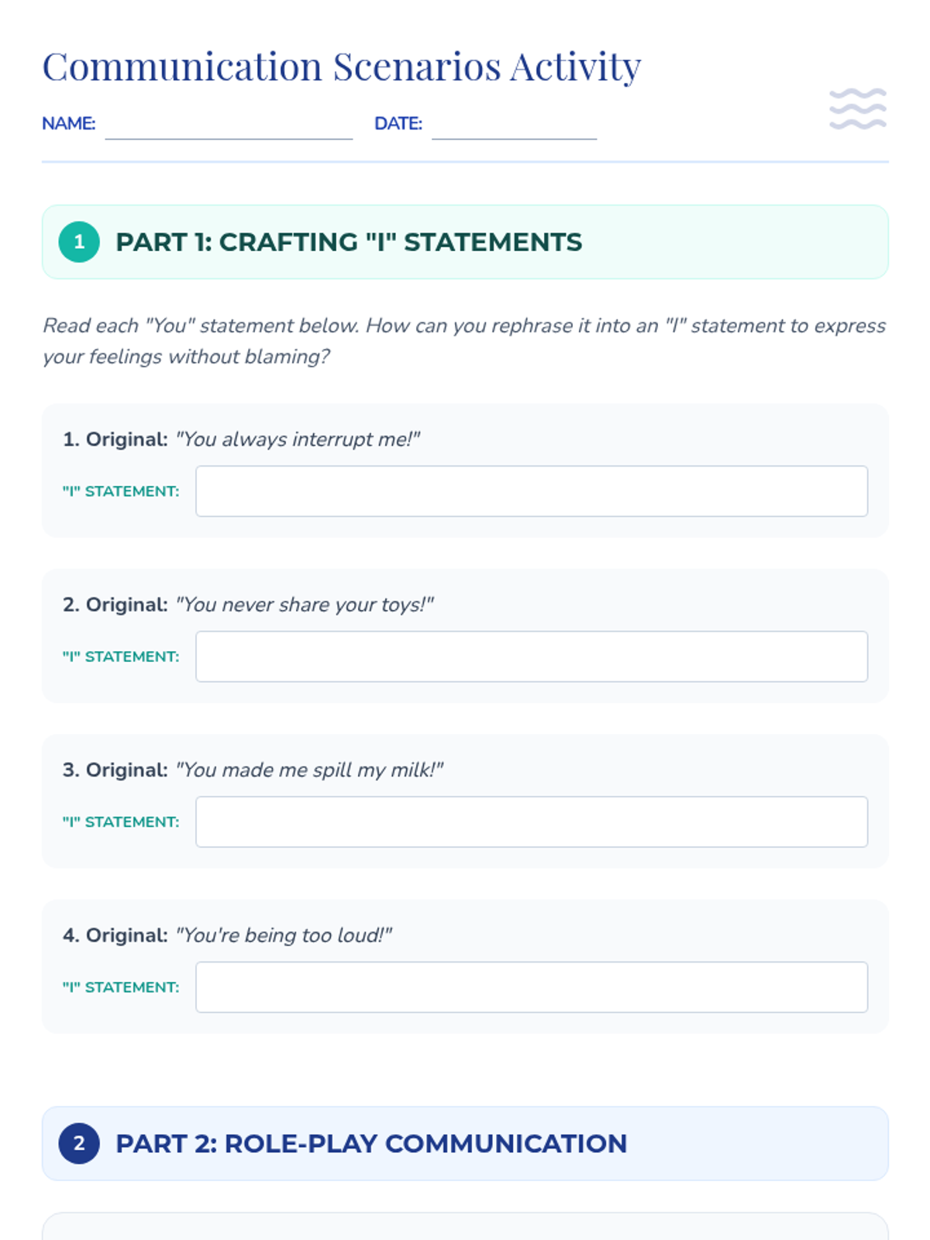This screenshot has width=930, height=1240.
Task: Click the NAME: label
Action: (x=69, y=124)
